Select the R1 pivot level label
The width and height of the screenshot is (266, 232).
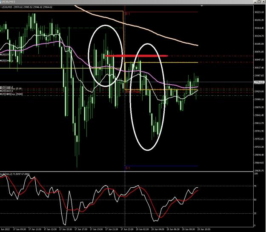127,14
